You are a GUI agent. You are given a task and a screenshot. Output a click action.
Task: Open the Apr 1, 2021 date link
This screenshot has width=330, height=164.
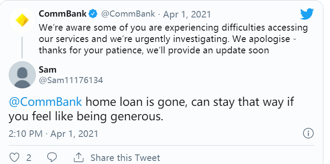click(187, 14)
